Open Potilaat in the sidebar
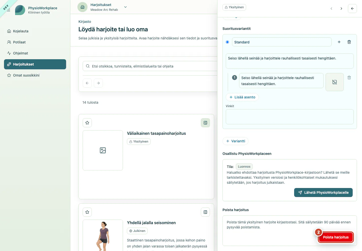Image resolution: width=362 pixels, height=251 pixels. tap(35, 42)
